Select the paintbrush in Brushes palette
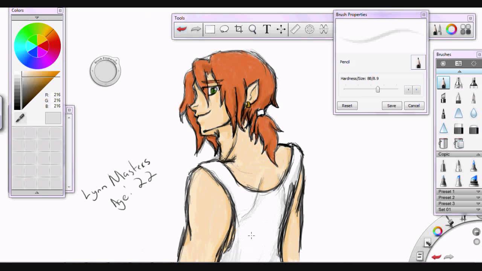The height and width of the screenshot is (271, 482). pyautogui.click(x=474, y=98)
